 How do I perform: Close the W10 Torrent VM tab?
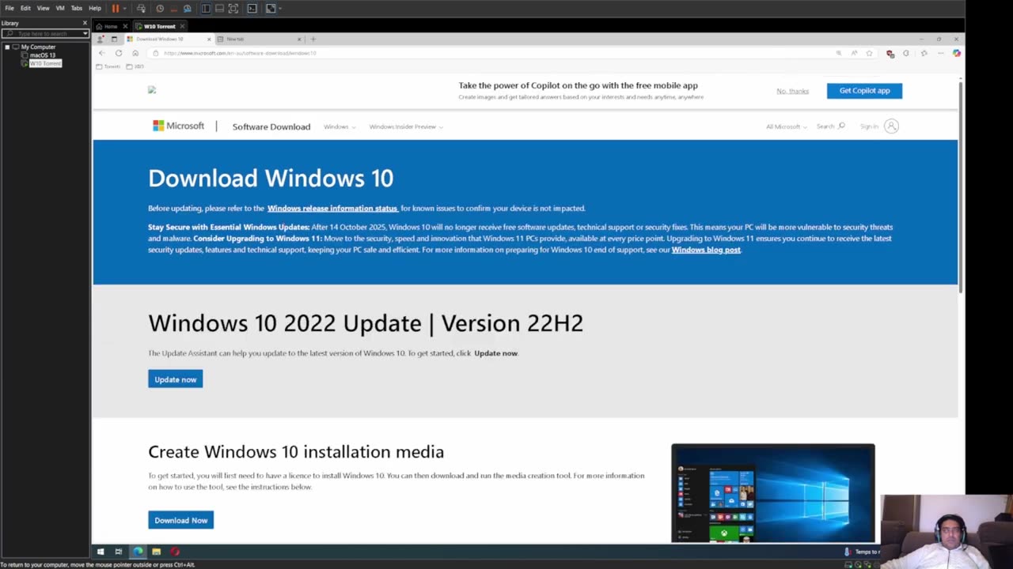[x=182, y=26]
